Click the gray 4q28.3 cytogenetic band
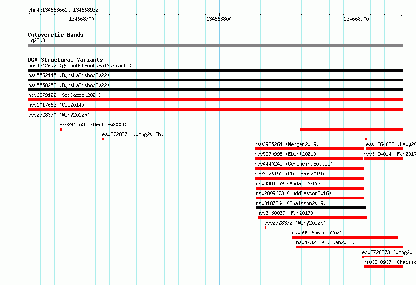The width and height of the screenshot is (416, 285). click(x=215, y=45)
